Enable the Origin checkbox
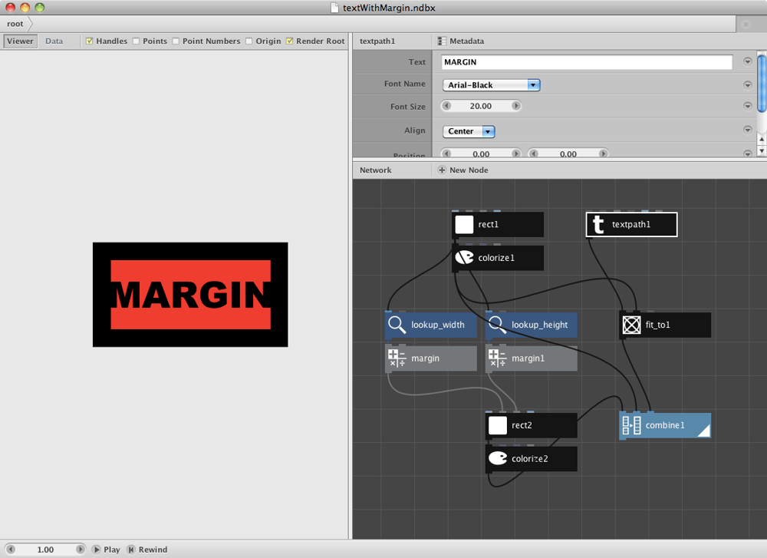Image resolution: width=767 pixels, height=558 pixels. (249, 41)
